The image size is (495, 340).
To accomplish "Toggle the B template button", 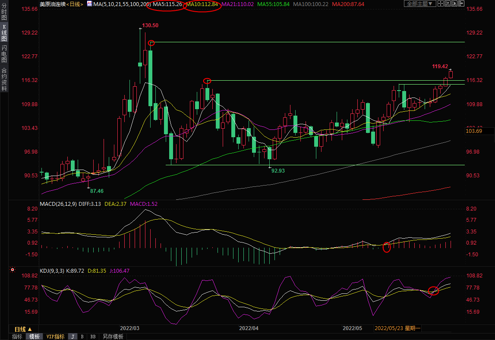I will [82, 337].
